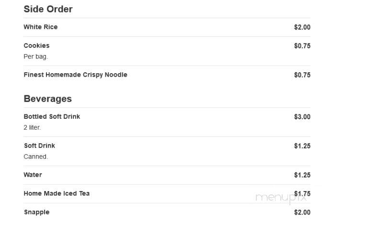Viewport: 367px width, 237px height.
Task: Click the Canned description text
Action: (35, 157)
